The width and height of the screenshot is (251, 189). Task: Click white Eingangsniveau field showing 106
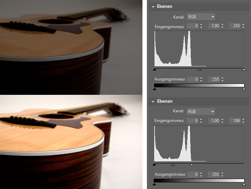235,121
